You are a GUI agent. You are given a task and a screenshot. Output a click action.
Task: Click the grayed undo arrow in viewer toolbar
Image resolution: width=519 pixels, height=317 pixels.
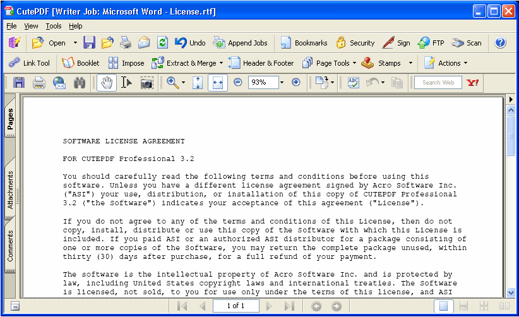373,82
